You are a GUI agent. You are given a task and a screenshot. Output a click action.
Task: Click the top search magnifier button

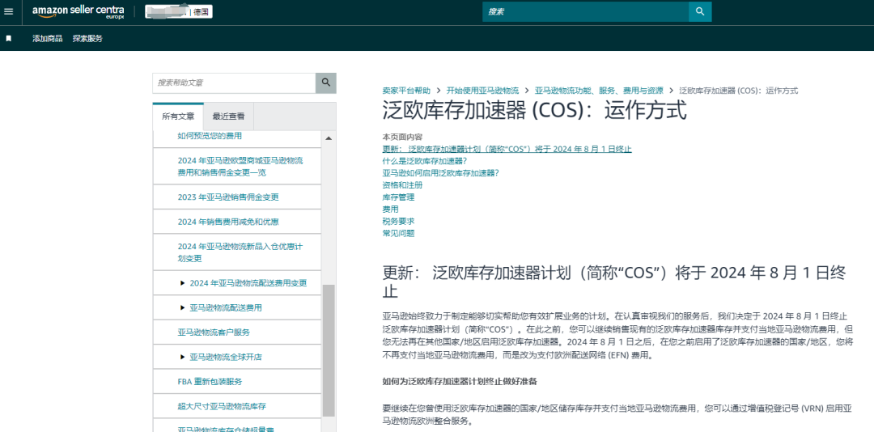click(700, 11)
